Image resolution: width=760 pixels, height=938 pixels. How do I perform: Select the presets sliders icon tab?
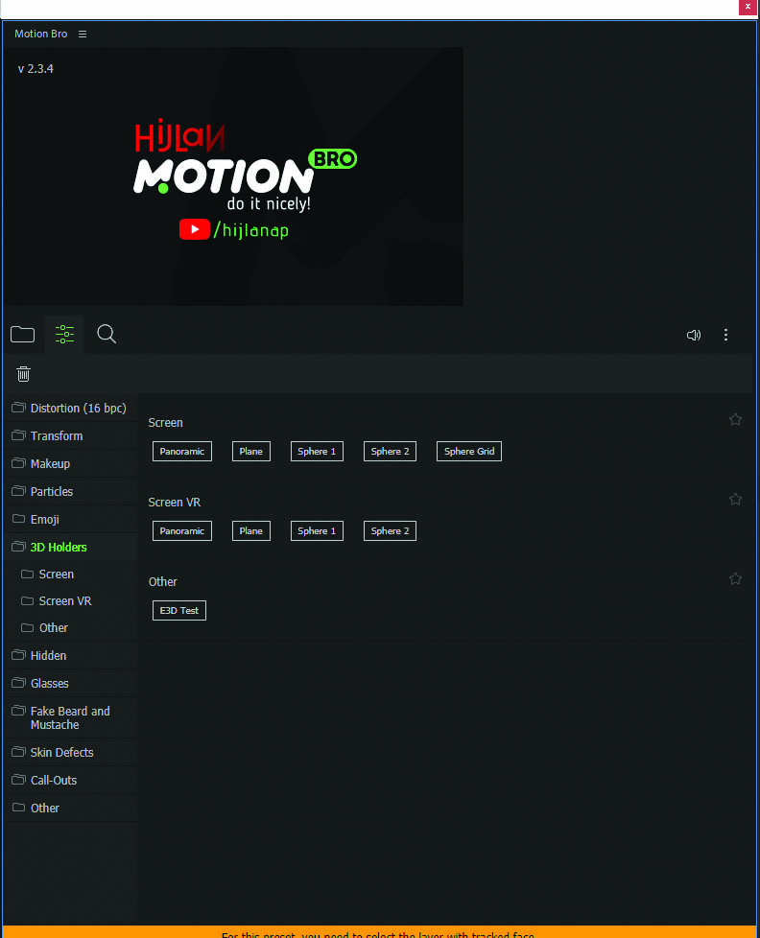point(64,335)
